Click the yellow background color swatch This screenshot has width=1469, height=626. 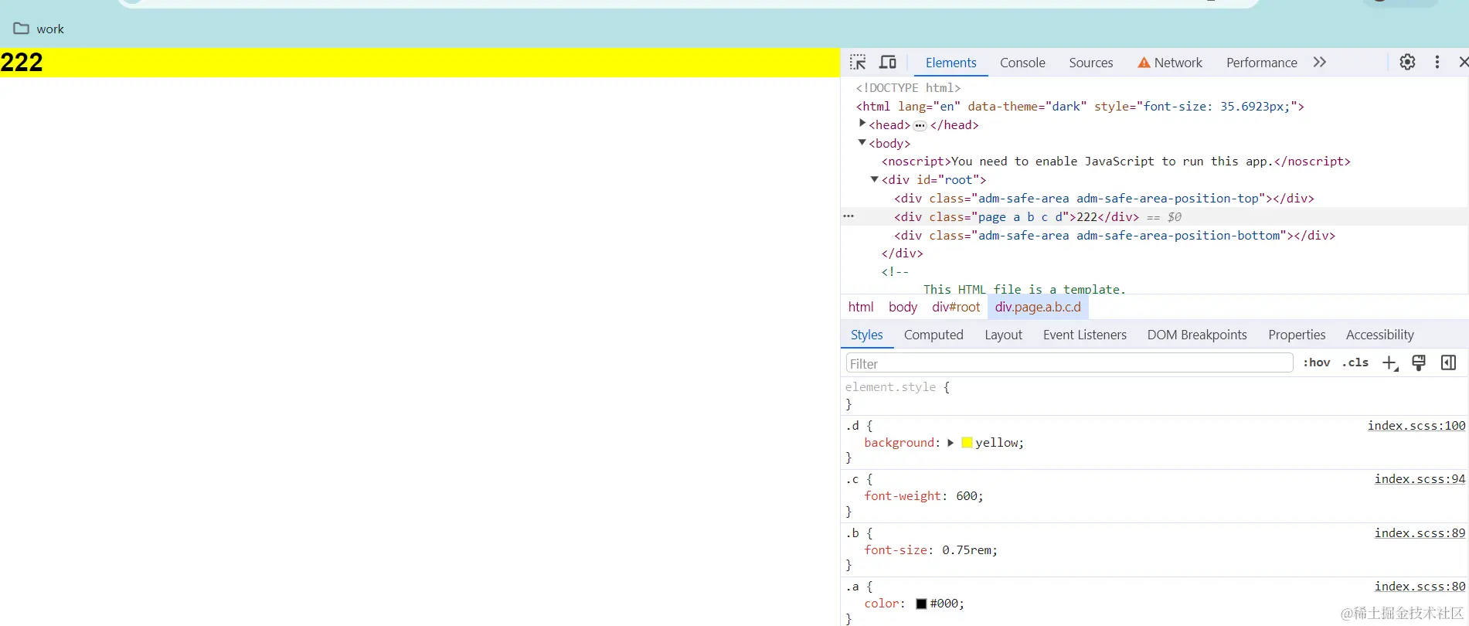pyautogui.click(x=967, y=443)
